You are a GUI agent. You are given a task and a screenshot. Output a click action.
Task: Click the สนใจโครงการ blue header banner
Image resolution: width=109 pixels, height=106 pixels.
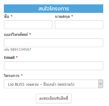point(54,9)
